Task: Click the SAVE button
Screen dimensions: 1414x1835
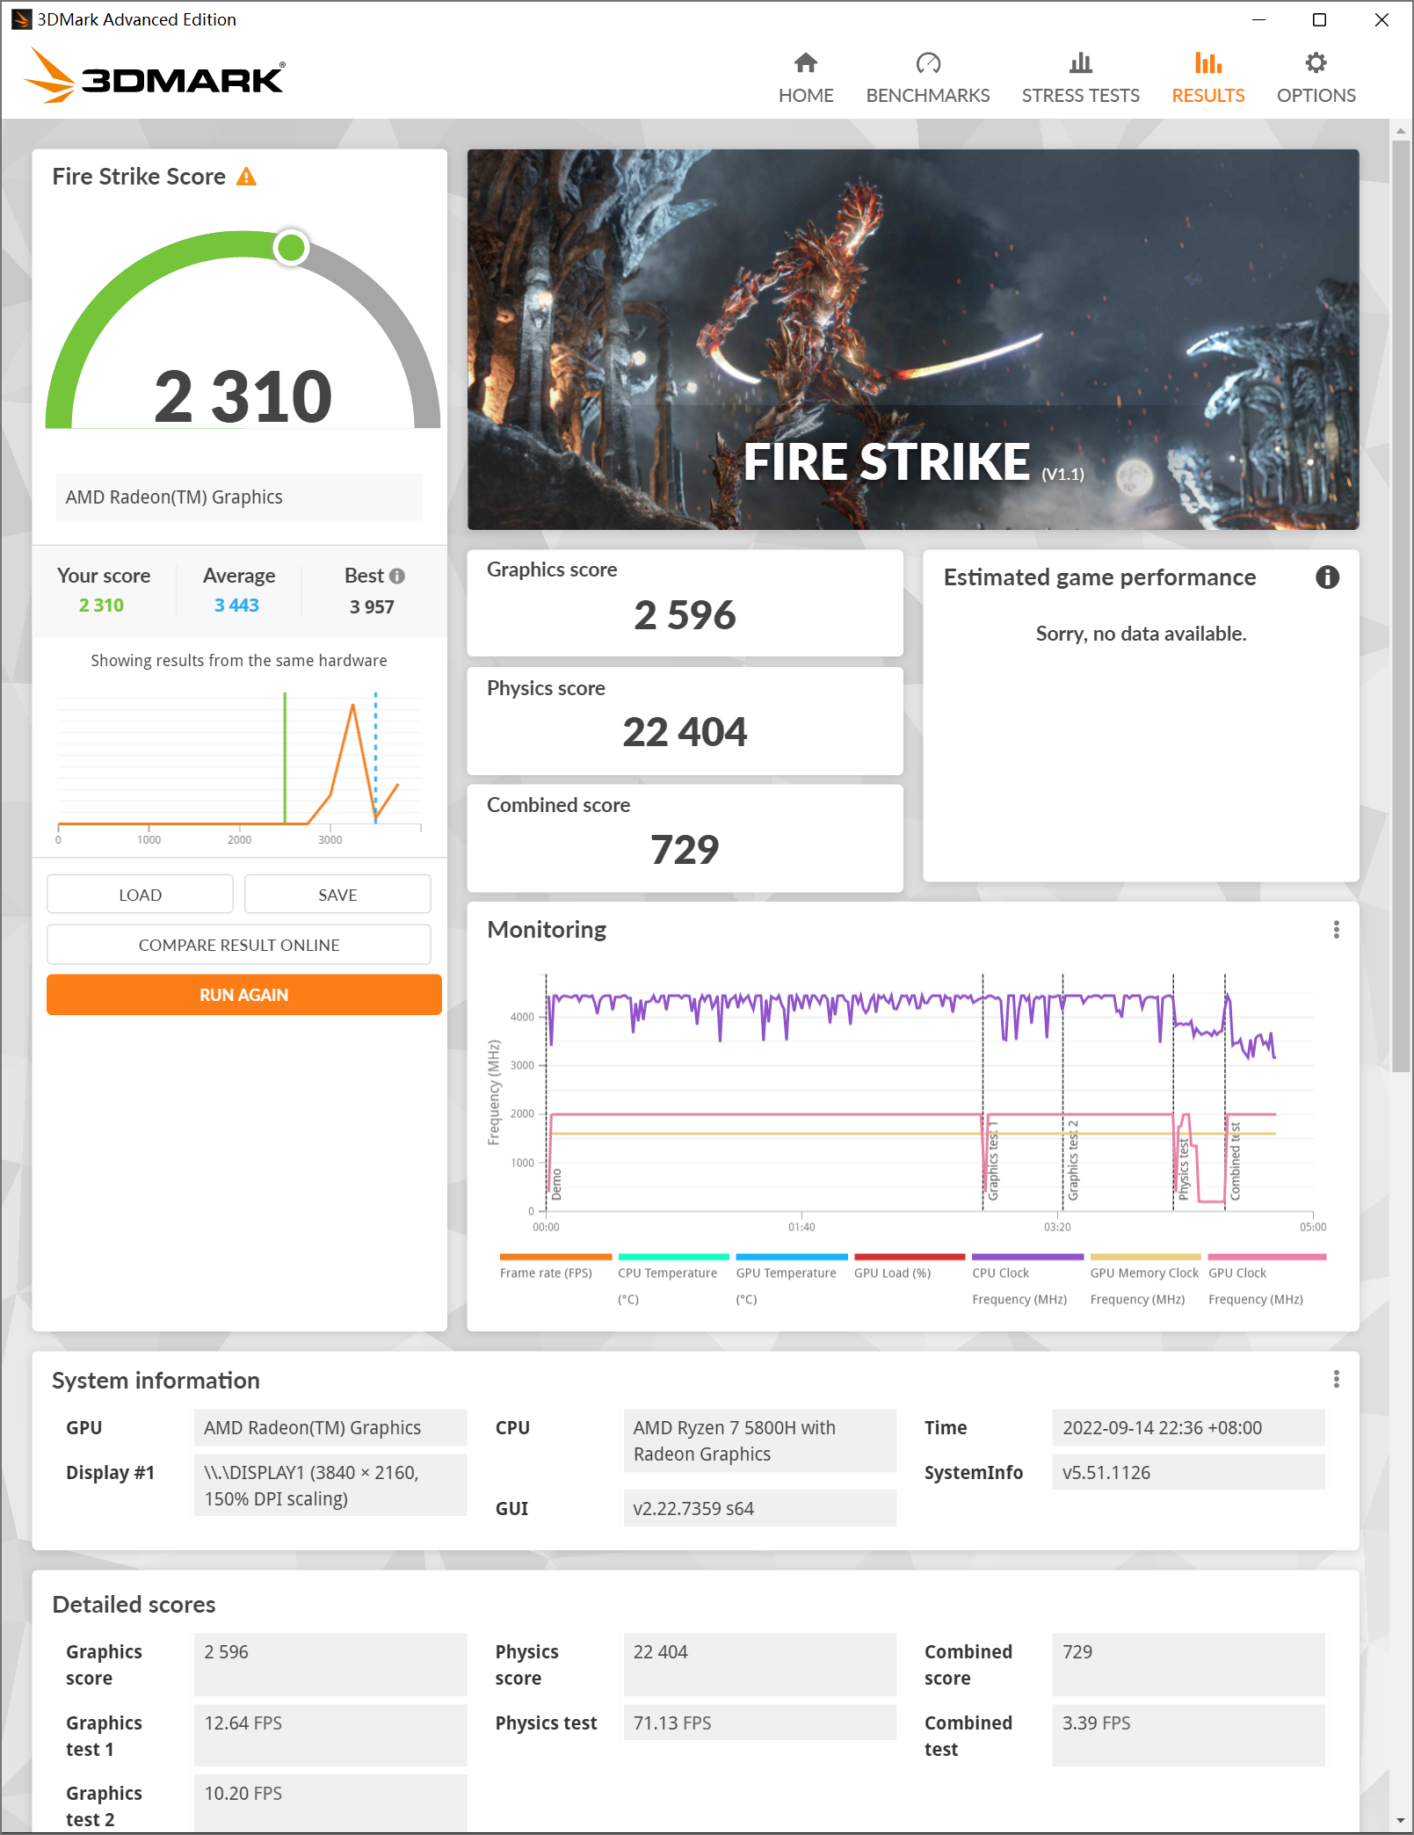Action: [337, 895]
